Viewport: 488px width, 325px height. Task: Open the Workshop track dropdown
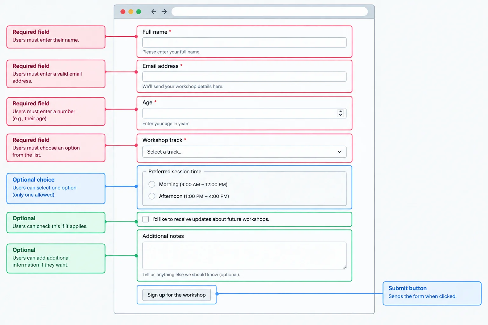point(244,152)
